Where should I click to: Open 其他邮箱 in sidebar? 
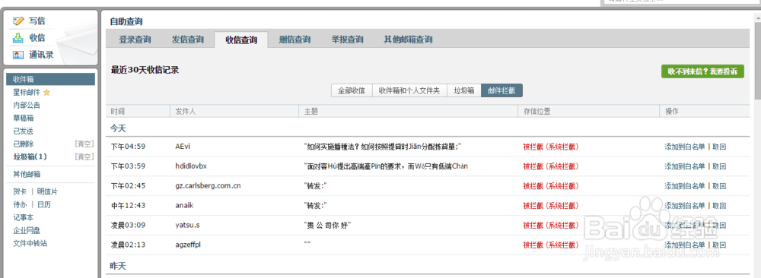pyautogui.click(x=27, y=175)
